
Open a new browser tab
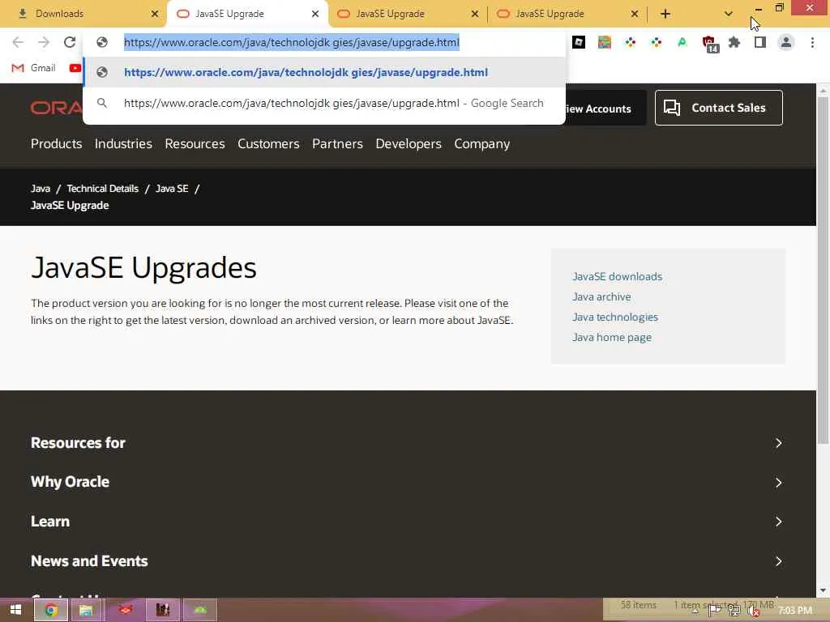[x=665, y=14]
